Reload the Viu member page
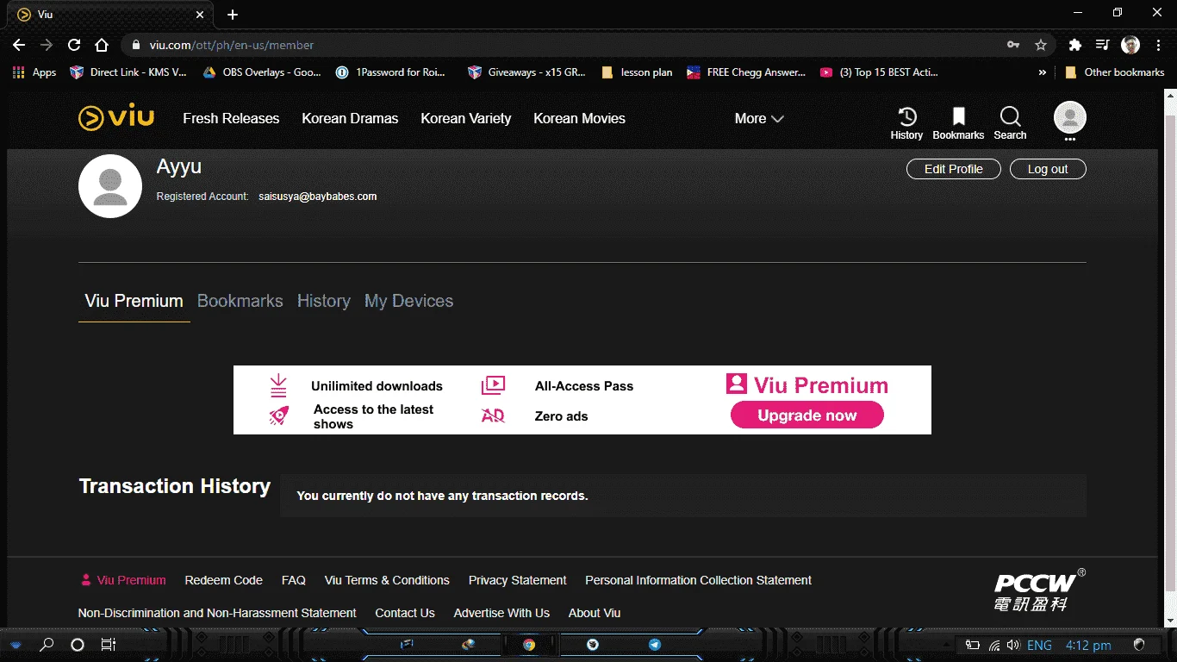This screenshot has height=662, width=1177. coord(74,45)
